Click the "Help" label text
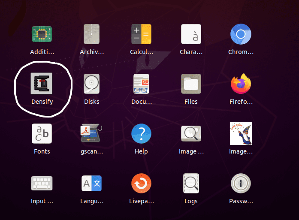 coord(141,151)
